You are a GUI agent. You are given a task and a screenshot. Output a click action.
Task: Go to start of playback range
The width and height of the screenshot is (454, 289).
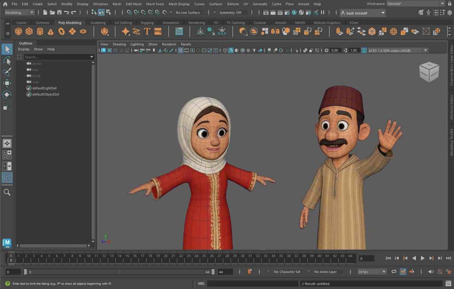tap(388, 258)
